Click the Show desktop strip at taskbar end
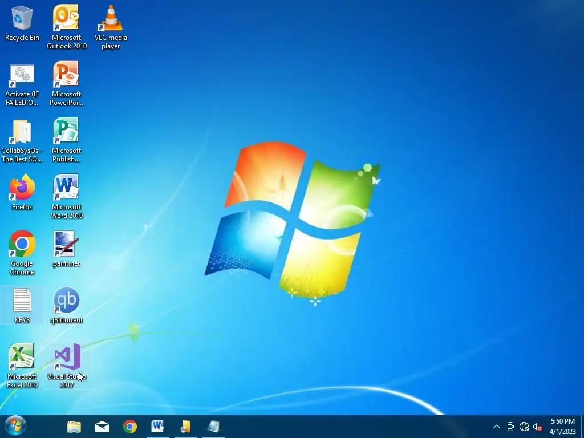This screenshot has width=584, height=438. coord(582,427)
